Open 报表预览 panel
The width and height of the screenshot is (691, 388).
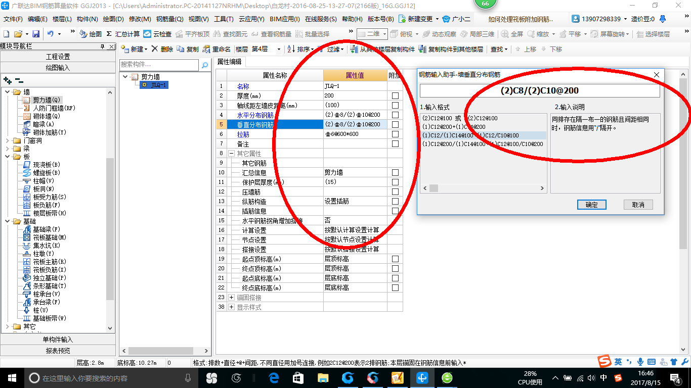(58, 350)
